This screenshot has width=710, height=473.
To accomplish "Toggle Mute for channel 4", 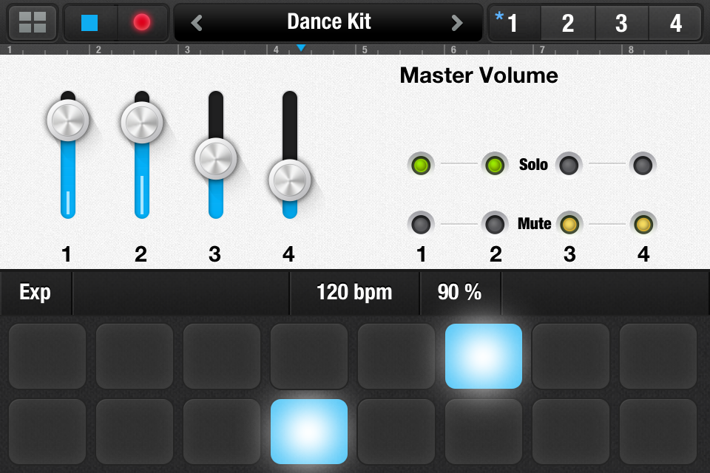I will coord(643,224).
